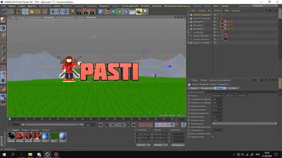Open the MoGraph menu
Image resolution: width=282 pixels, height=158 pixels.
click(145, 6)
